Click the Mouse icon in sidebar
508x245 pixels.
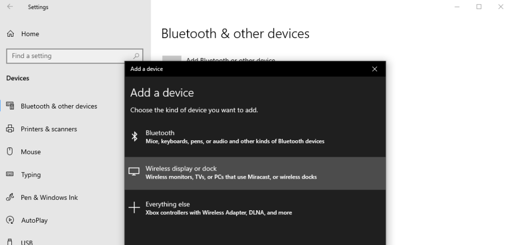(10, 151)
